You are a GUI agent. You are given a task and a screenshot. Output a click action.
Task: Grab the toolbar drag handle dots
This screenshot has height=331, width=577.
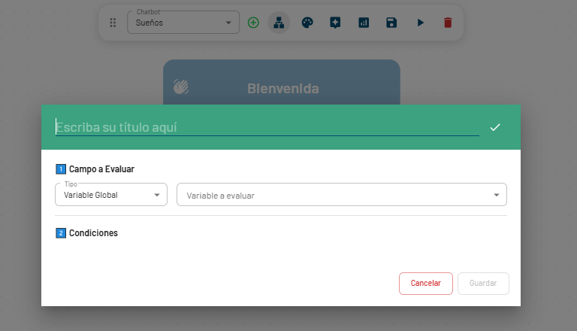tap(113, 23)
